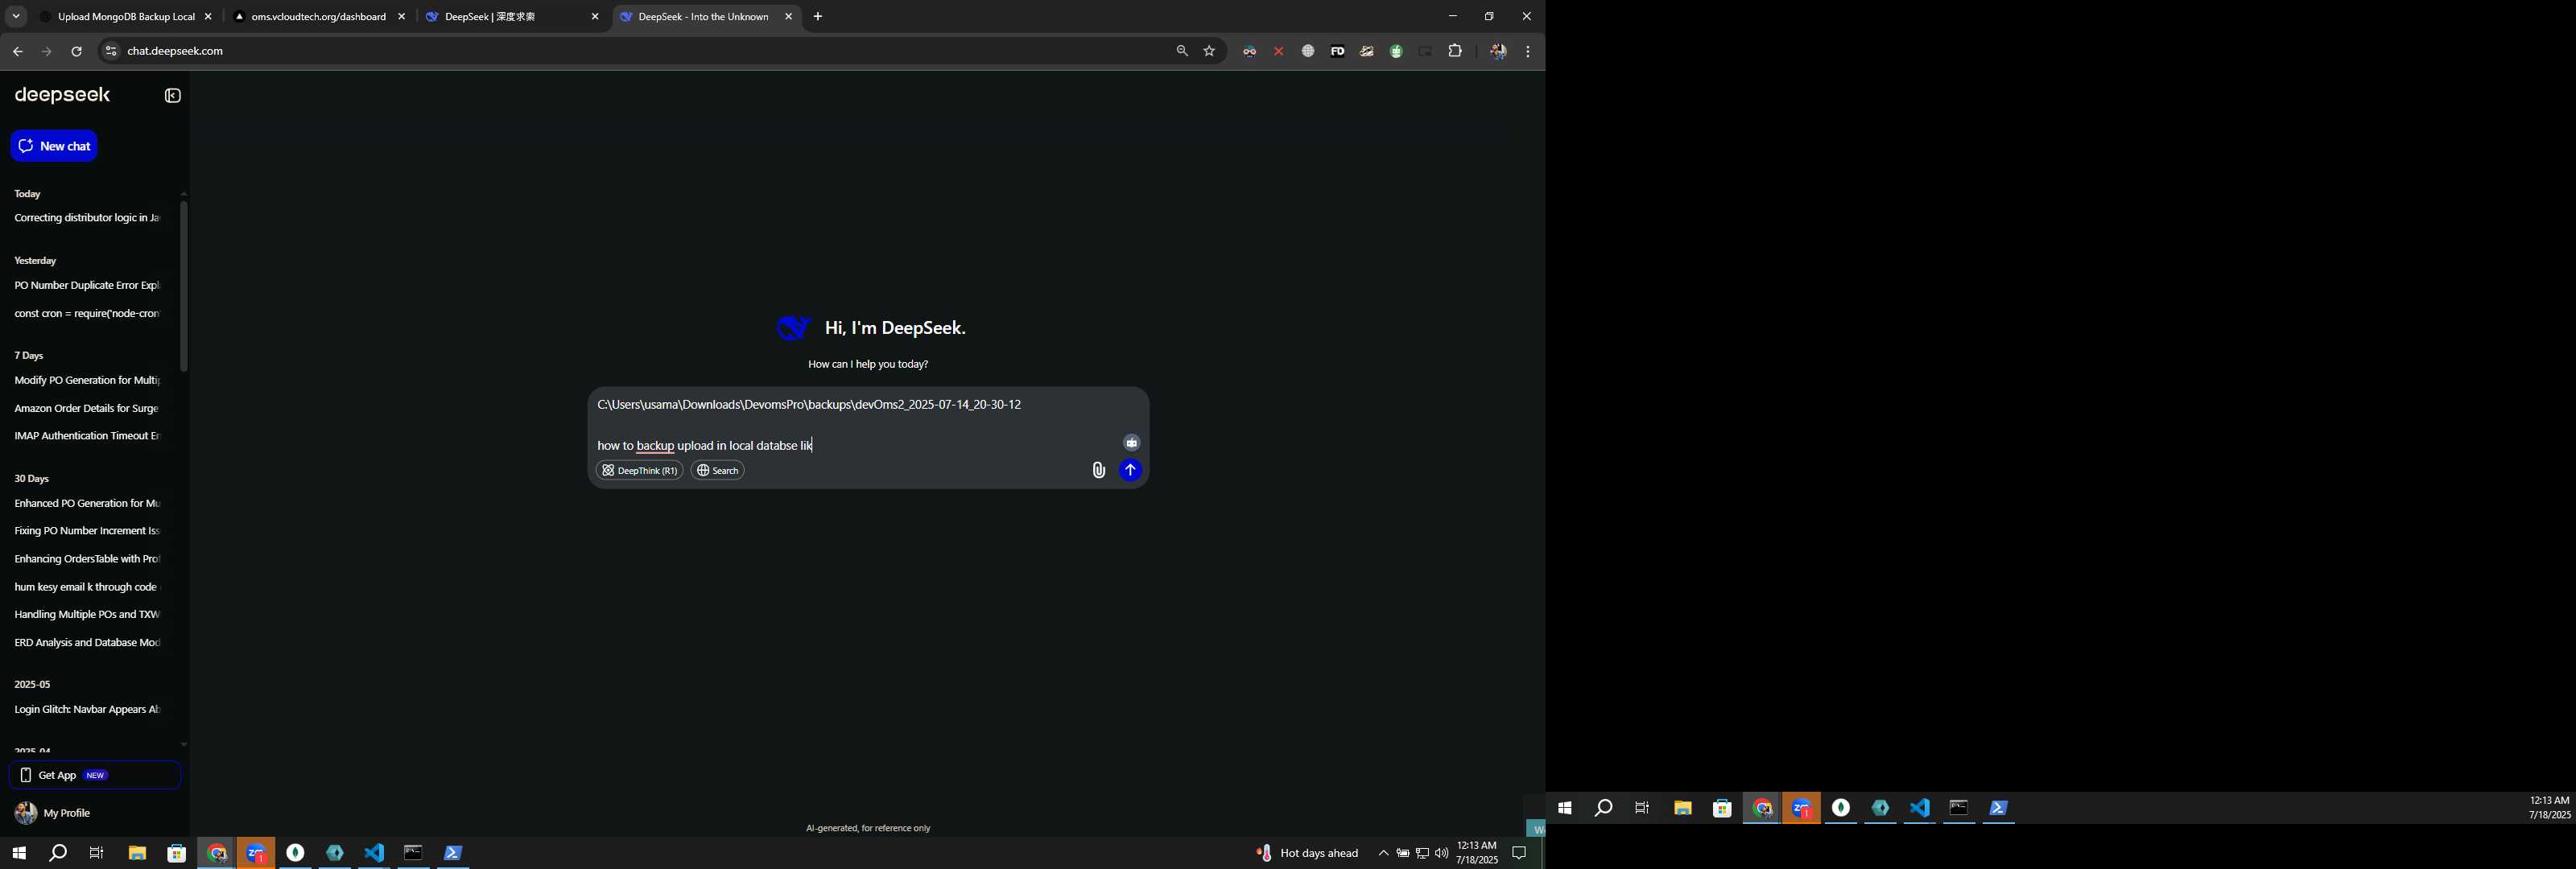This screenshot has height=869, width=2576.
Task: Close the oms.vcloudtech.org/dashboard tab
Action: (x=402, y=17)
